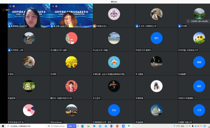Click the name label 同济大学 崔雨竹
This screenshot has height=128, width=210.
(144, 50)
